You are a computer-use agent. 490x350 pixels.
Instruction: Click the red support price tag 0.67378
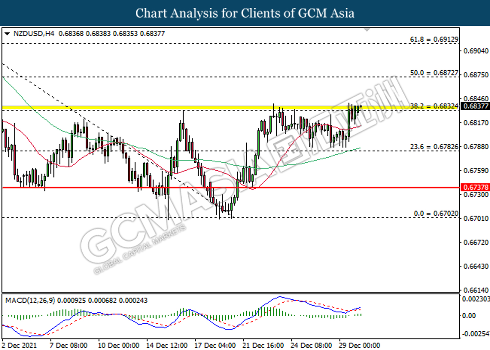pos(475,187)
